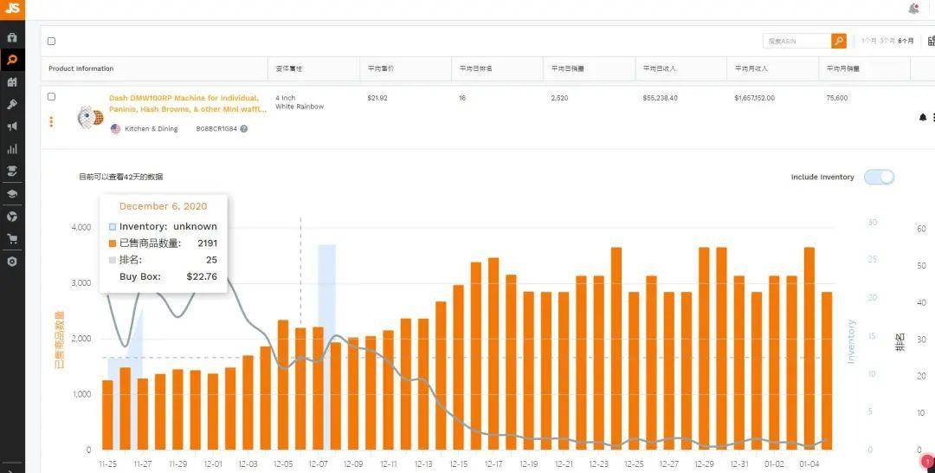
Task: Click the Kitchen & Dining category text
Action: (152, 129)
